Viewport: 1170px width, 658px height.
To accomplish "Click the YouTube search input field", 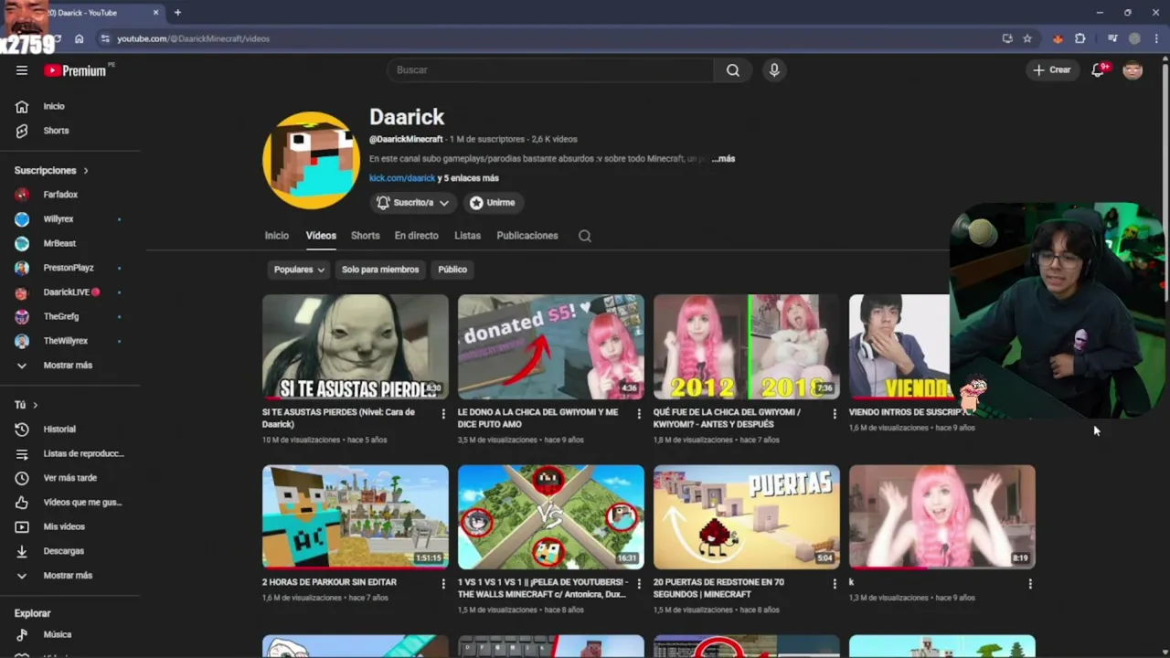I will 550,70.
